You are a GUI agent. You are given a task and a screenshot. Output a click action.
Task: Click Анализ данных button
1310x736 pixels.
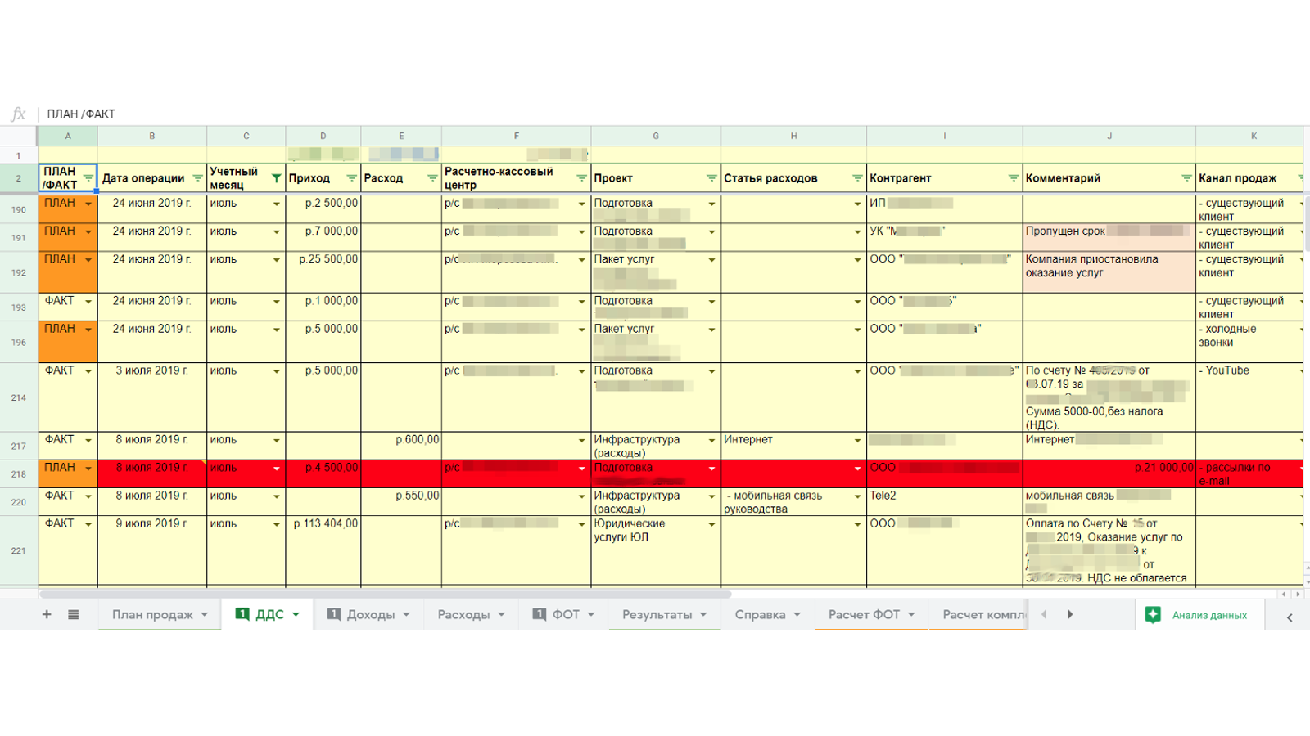(x=1199, y=615)
